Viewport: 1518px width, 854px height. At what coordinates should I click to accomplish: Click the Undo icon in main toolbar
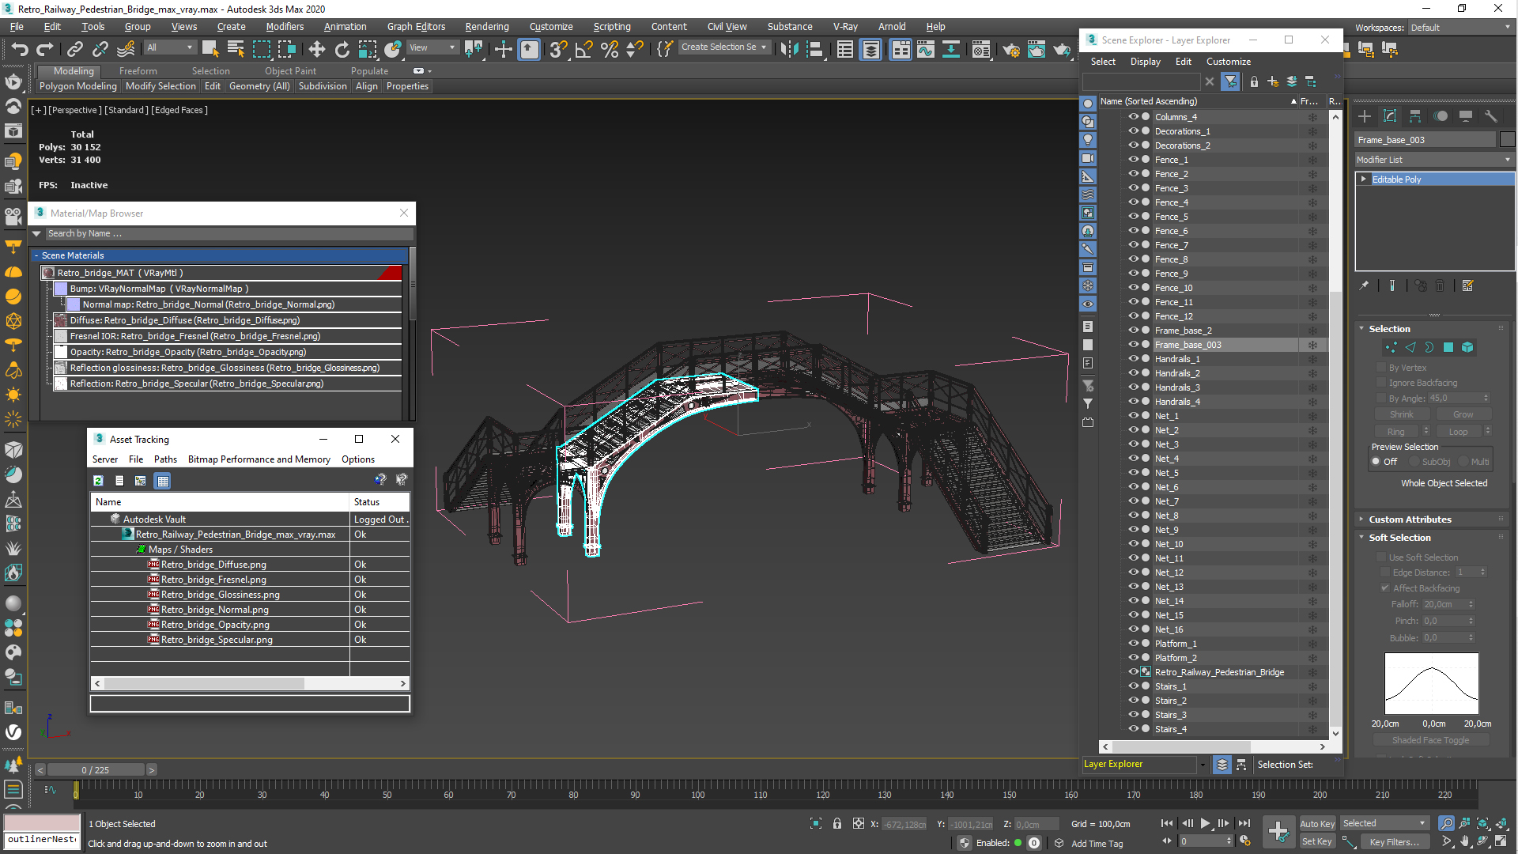coord(20,49)
